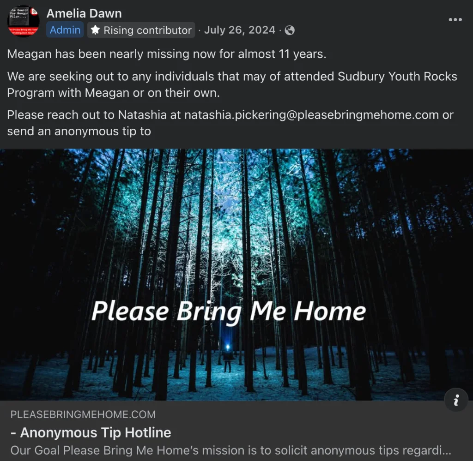This screenshot has height=461, width=473.
Task: Open Amelia Dawn's profile via her name
Action: (84, 13)
